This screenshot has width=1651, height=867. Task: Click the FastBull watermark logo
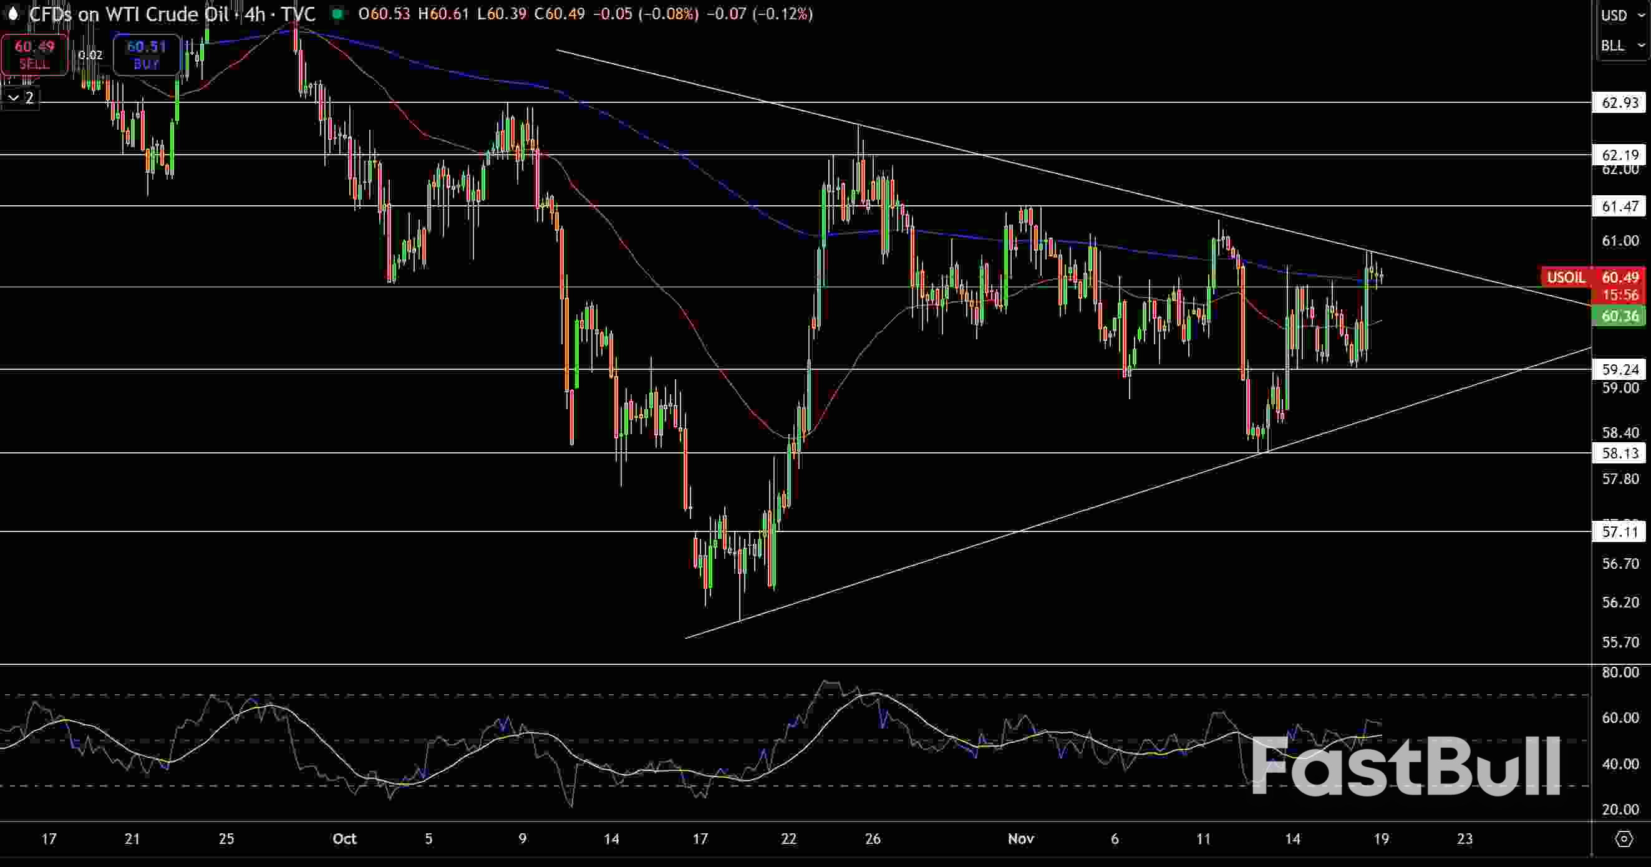(1405, 767)
